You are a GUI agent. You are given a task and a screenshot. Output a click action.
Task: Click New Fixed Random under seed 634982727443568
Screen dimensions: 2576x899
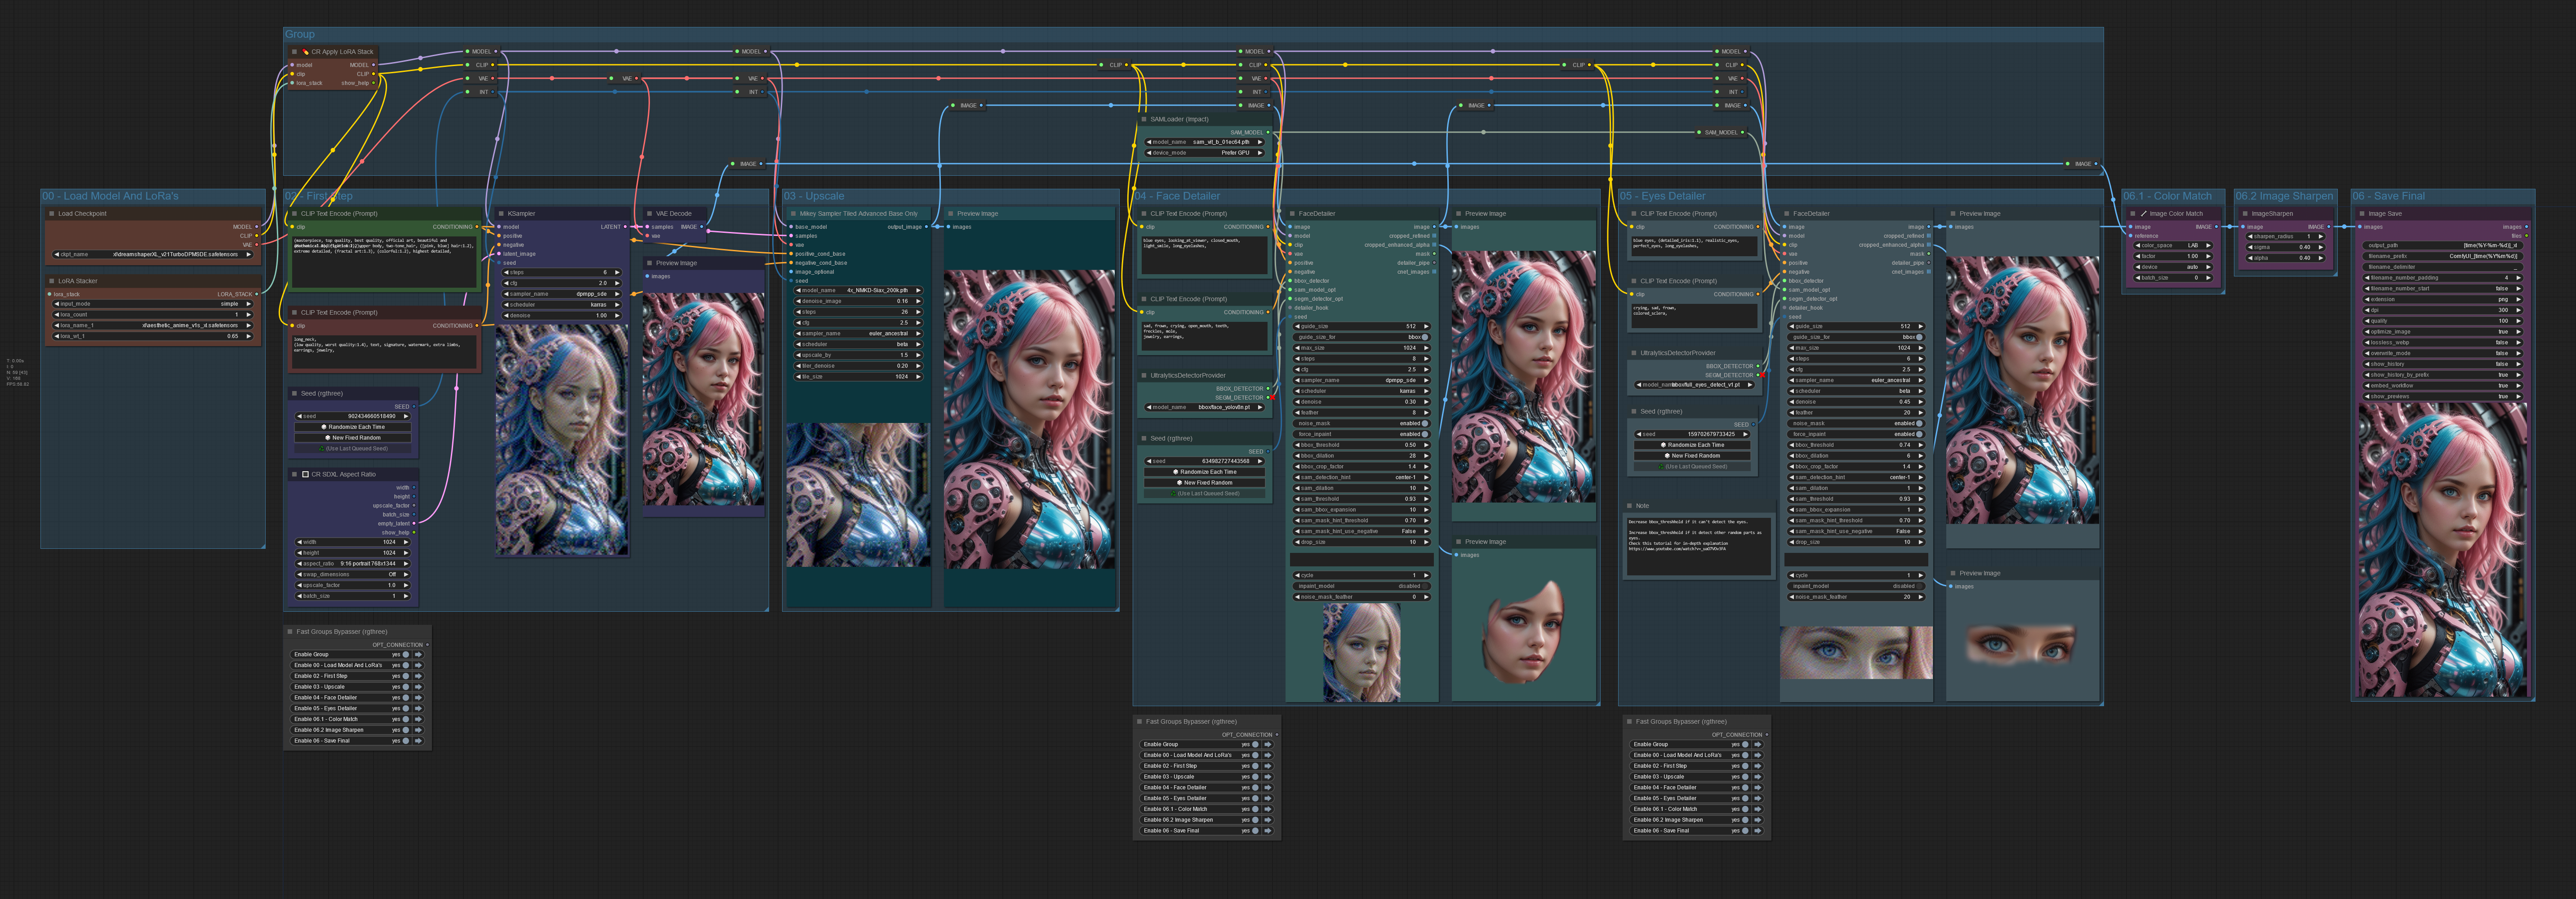pyautogui.click(x=1205, y=483)
